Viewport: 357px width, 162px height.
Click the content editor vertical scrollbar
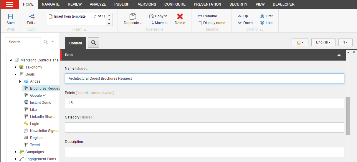348,116
